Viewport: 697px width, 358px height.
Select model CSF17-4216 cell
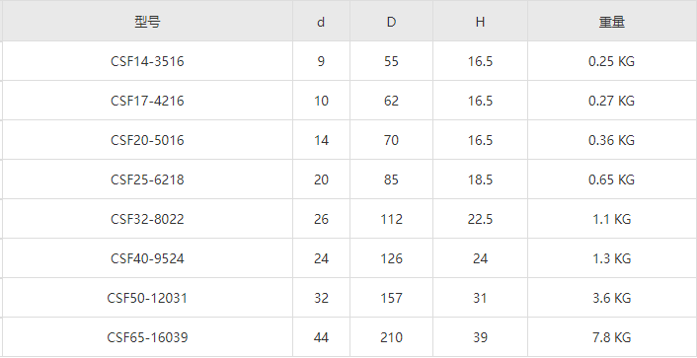pos(147,101)
